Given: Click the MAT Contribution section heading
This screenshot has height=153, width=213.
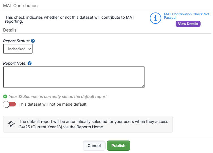Looking at the screenshot, I should click(x=20, y=6).
